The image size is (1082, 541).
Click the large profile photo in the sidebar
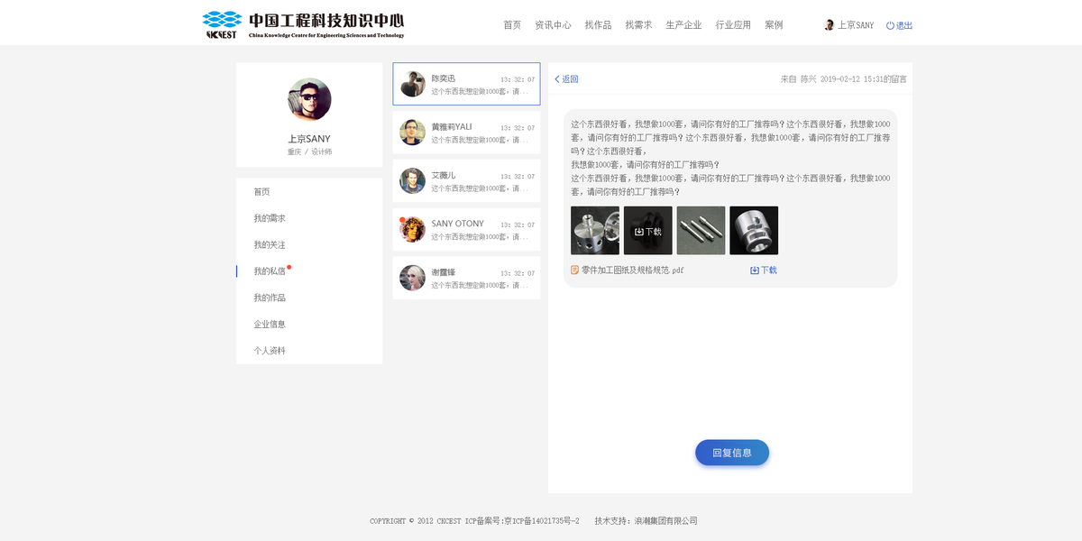[309, 99]
